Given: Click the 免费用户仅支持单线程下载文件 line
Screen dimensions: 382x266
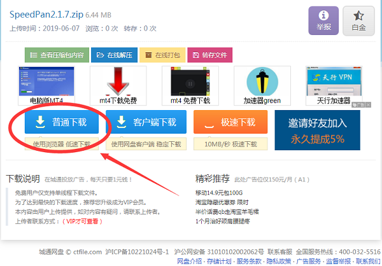Looking at the screenshot, I should [57, 193].
